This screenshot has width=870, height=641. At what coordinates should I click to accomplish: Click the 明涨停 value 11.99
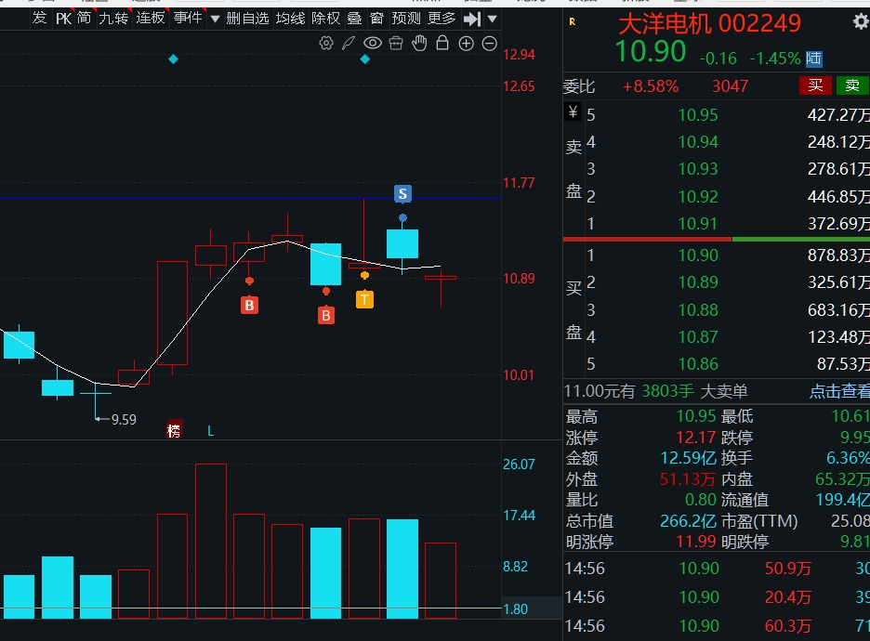(696, 542)
